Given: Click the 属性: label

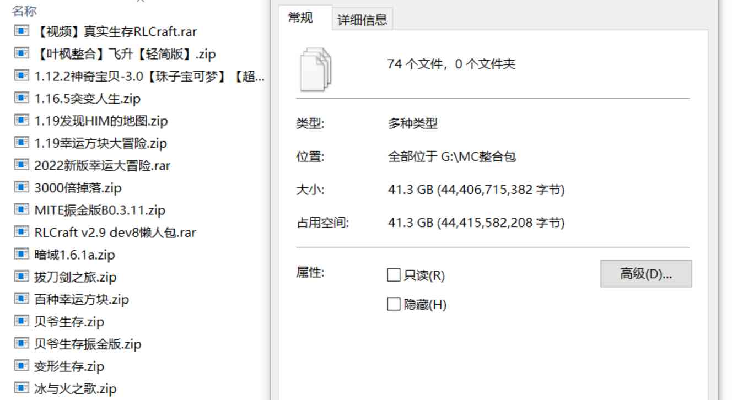Looking at the screenshot, I should pos(310,272).
